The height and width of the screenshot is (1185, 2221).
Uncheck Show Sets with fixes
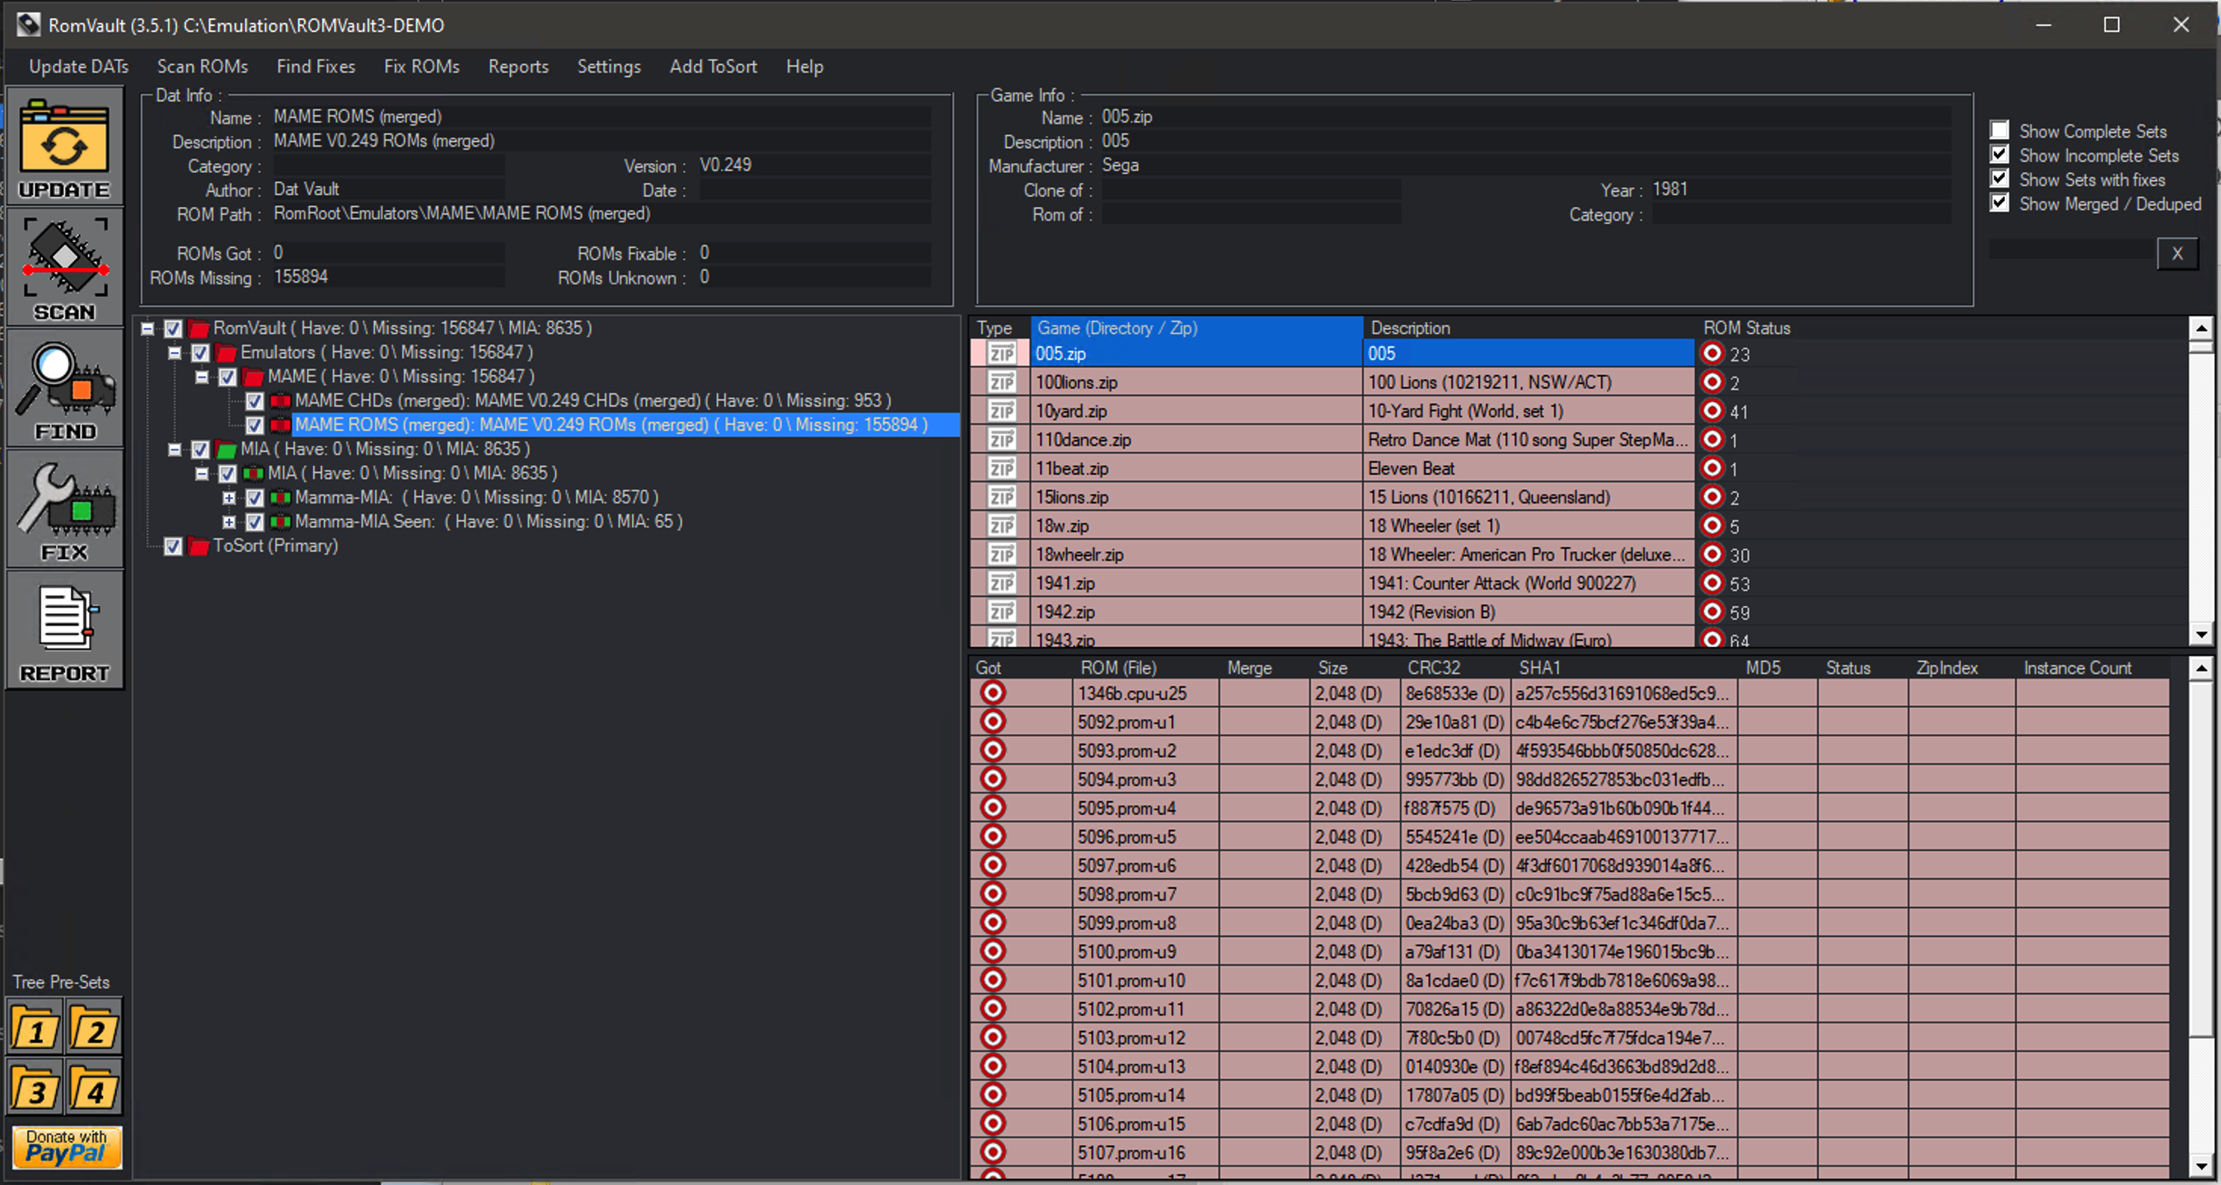[2000, 178]
